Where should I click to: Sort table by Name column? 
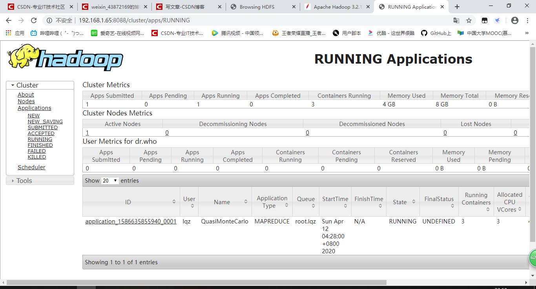coord(246,202)
